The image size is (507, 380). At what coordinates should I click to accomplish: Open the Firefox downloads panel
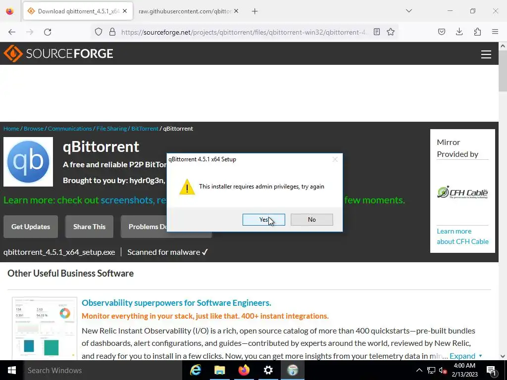point(459,32)
